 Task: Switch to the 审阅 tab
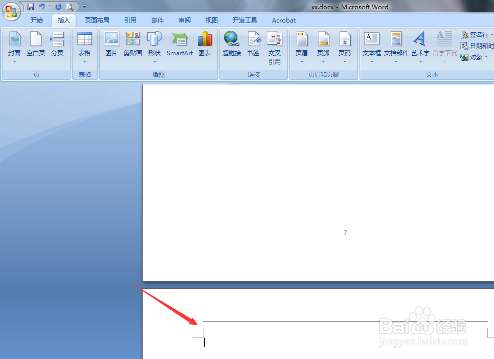(185, 20)
